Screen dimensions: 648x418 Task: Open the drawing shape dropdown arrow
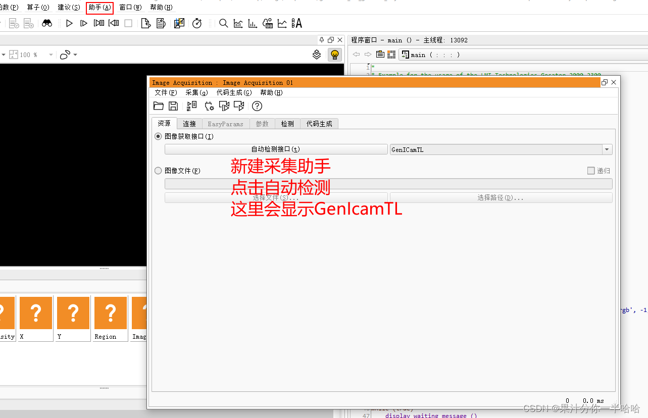click(x=75, y=55)
